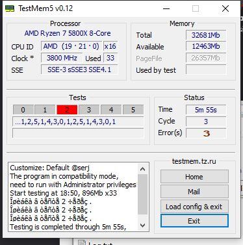
Task: Click the Mail button
Action: [194, 192]
